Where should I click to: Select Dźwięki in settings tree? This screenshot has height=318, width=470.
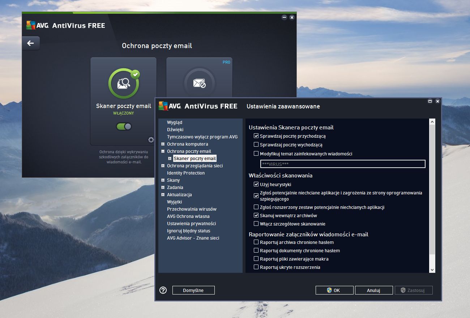coord(175,130)
